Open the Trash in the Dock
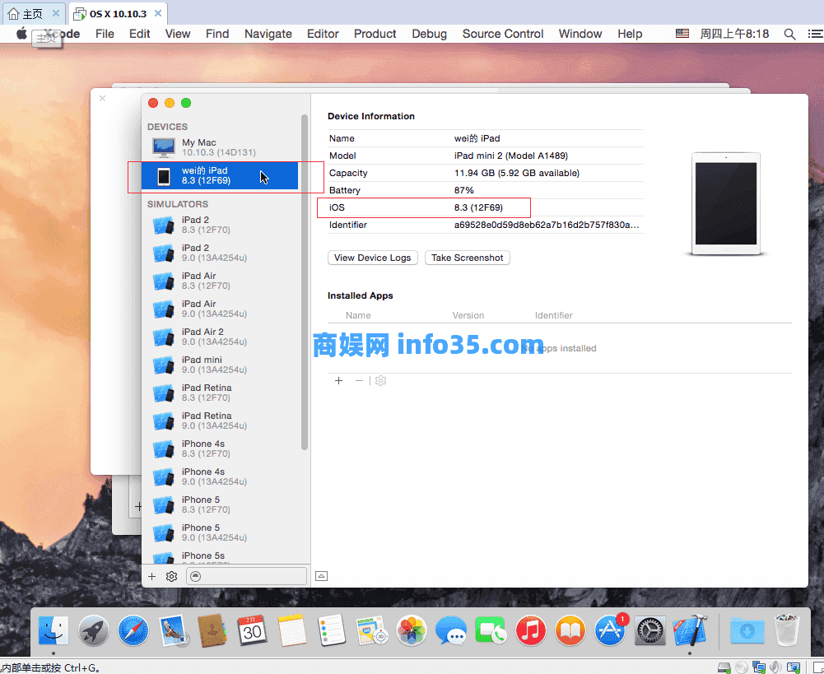The width and height of the screenshot is (824, 674). [x=787, y=630]
